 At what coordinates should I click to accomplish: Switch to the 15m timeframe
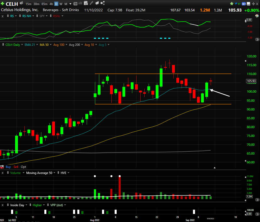click(28, 4)
